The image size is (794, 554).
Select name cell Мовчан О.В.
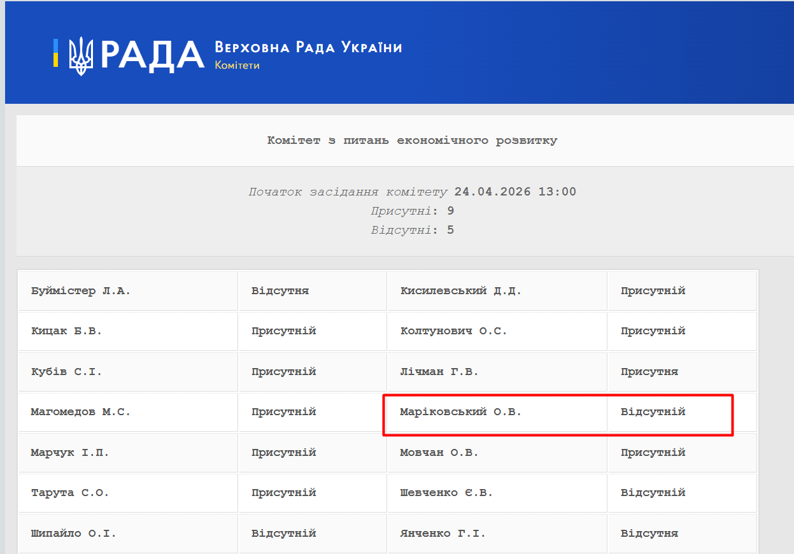click(497, 453)
